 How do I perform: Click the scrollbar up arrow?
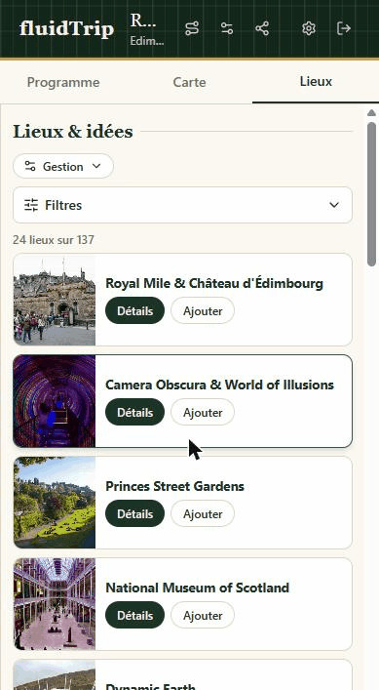coord(371,113)
